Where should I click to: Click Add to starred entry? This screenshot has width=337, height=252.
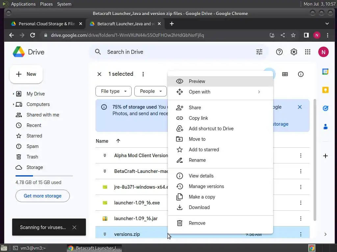(220, 149)
